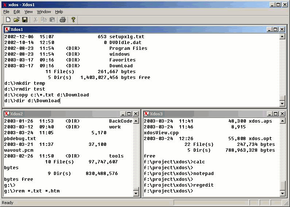Click 'tools' directory in Xdos2

[116, 156]
